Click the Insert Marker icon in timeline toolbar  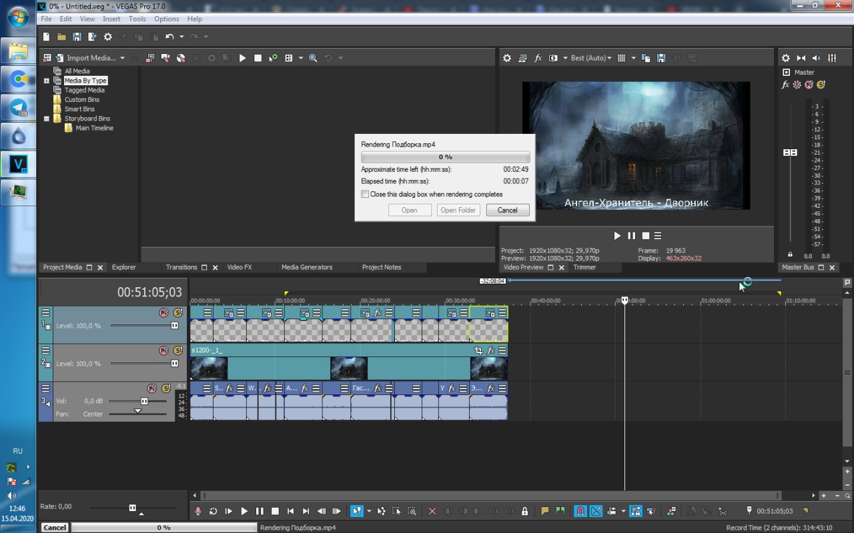click(545, 511)
